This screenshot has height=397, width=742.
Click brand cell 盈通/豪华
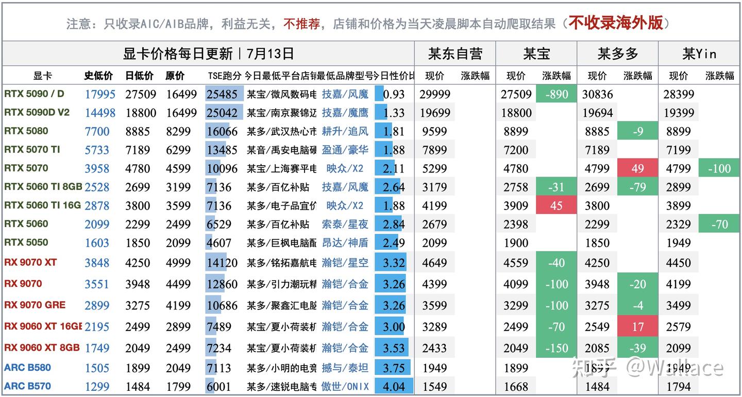click(345, 150)
